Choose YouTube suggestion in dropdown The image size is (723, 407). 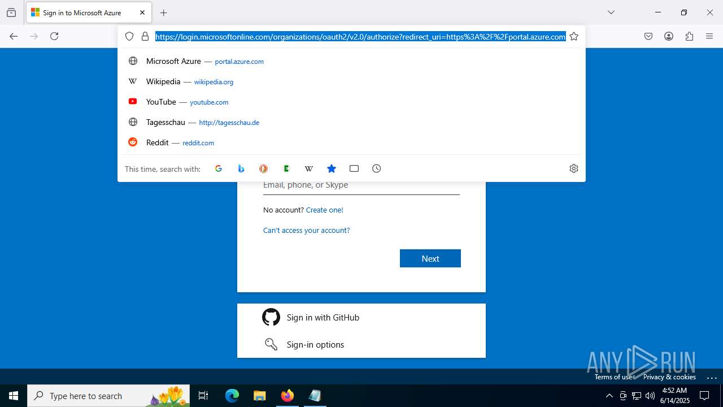click(x=351, y=102)
